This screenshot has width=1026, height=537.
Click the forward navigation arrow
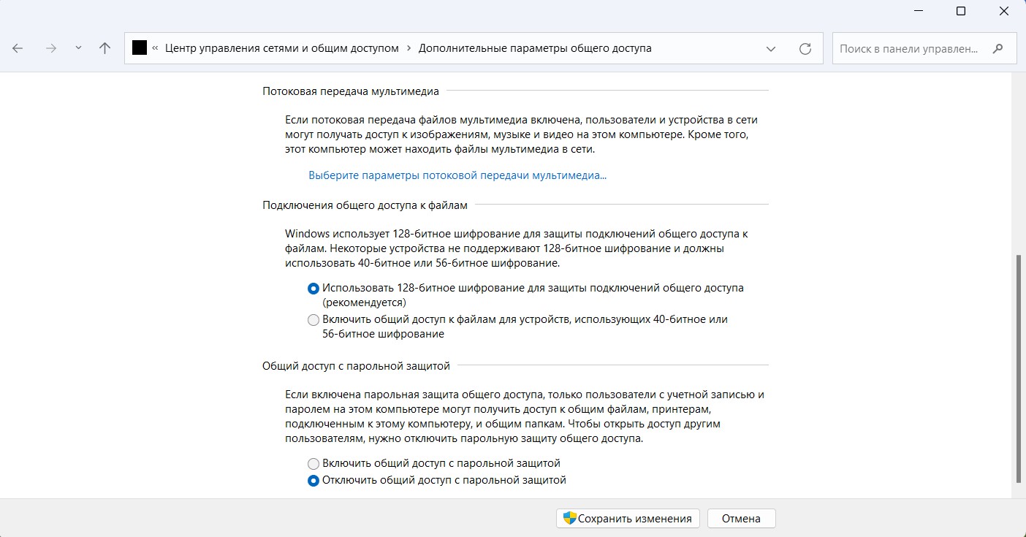pyautogui.click(x=50, y=48)
